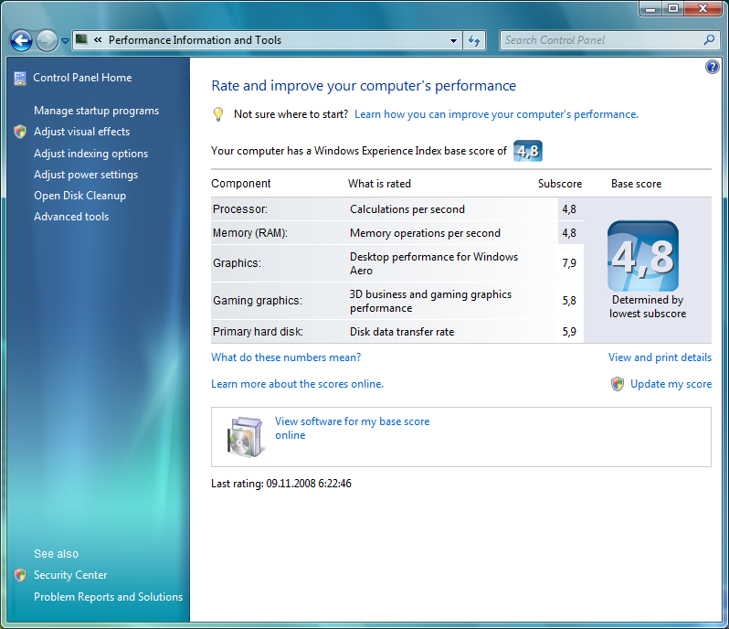Click the shield icon beside Security Center
Viewport: 729px width, 629px height.
(x=20, y=575)
